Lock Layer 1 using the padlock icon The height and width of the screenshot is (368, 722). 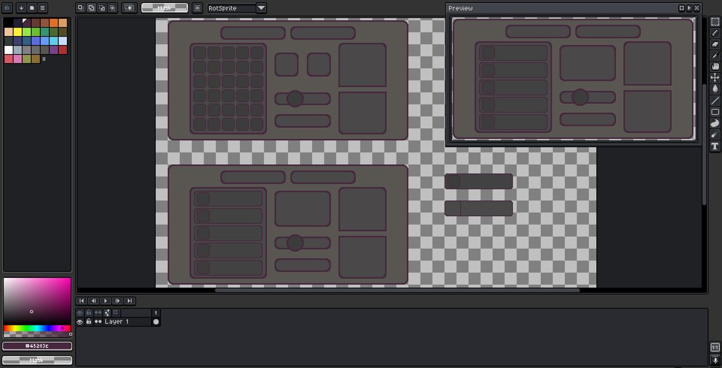(x=88, y=321)
